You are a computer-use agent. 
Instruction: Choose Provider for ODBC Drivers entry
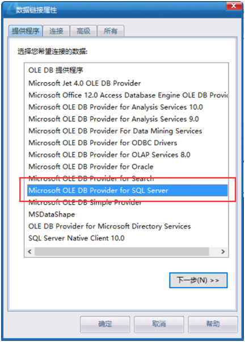point(103,143)
